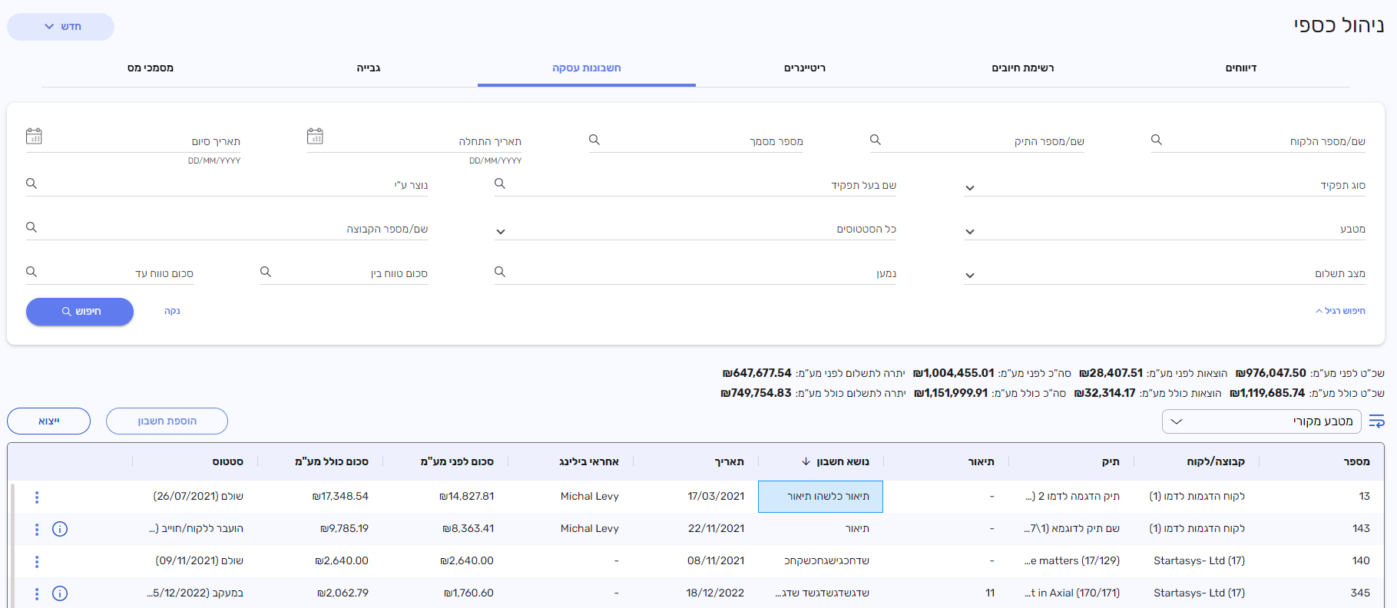
Task: Open the start date calendar picker icon
Action: point(315,137)
